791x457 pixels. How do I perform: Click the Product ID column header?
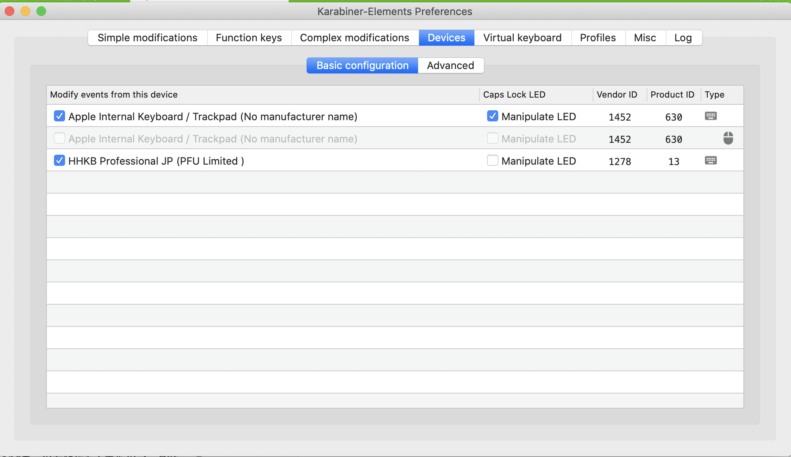[674, 95]
